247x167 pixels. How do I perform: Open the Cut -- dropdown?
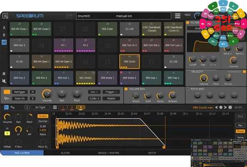pos(94,92)
